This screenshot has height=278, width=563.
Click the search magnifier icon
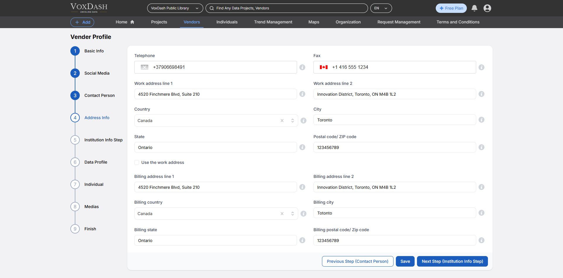click(x=212, y=8)
